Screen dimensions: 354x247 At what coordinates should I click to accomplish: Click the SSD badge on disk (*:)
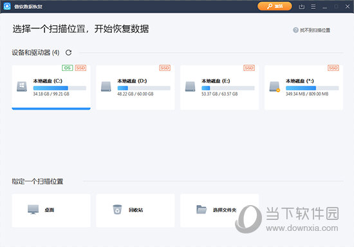point(333,68)
